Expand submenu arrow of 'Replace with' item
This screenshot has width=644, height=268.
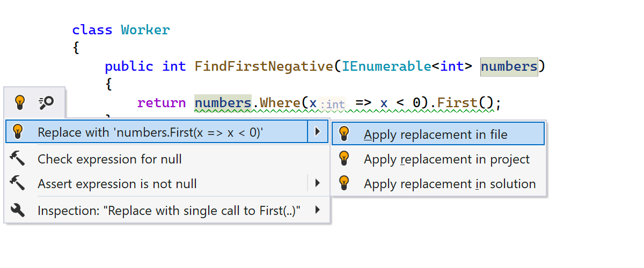pyautogui.click(x=318, y=132)
